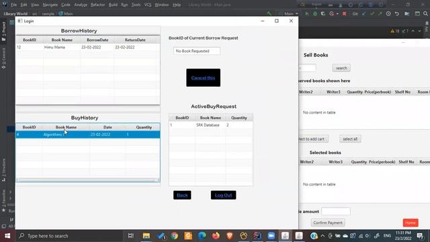This screenshot has width=430, height=242.
Task: Go to next highlighted error arrow
Action: 419,31
